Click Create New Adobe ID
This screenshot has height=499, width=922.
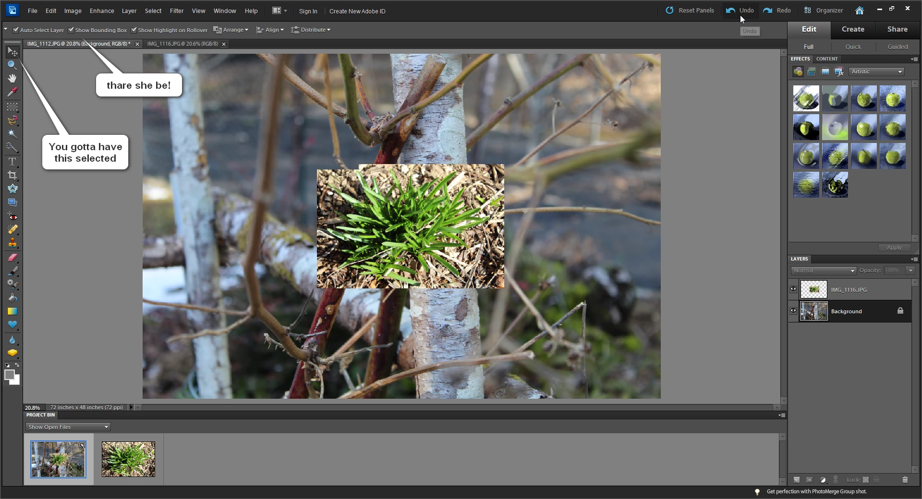pos(357,11)
